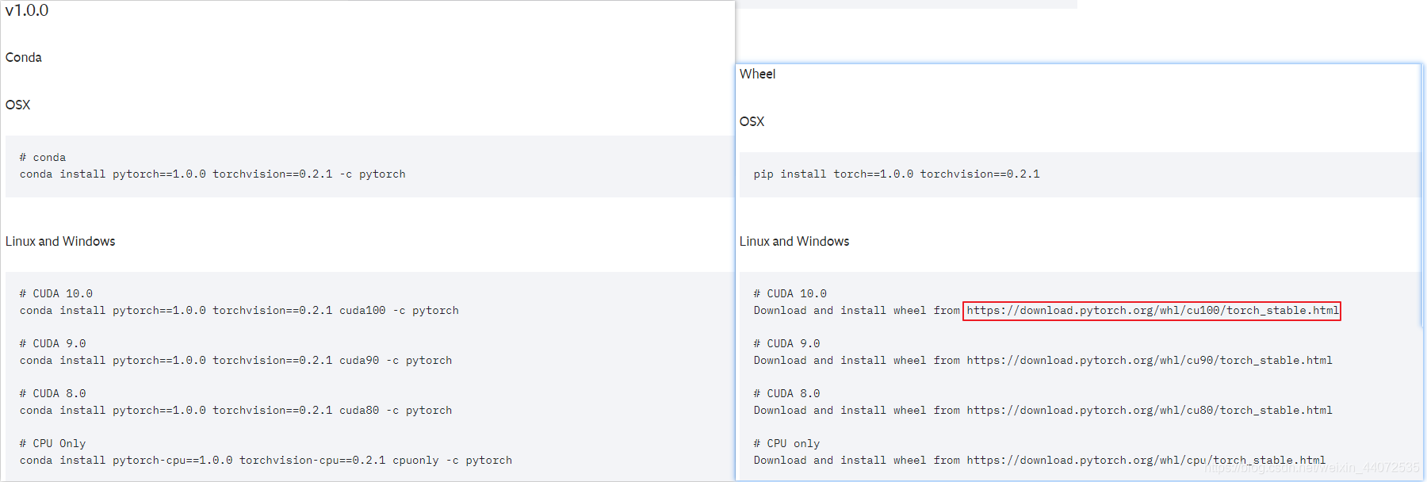1427x482 pixels.
Task: Click '# CUDA 8.0' comment in wheel block
Action: click(x=786, y=394)
